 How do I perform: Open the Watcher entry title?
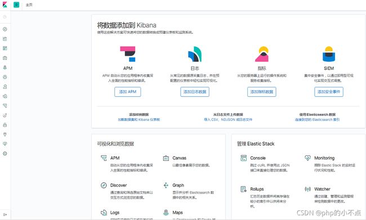pos(322,189)
